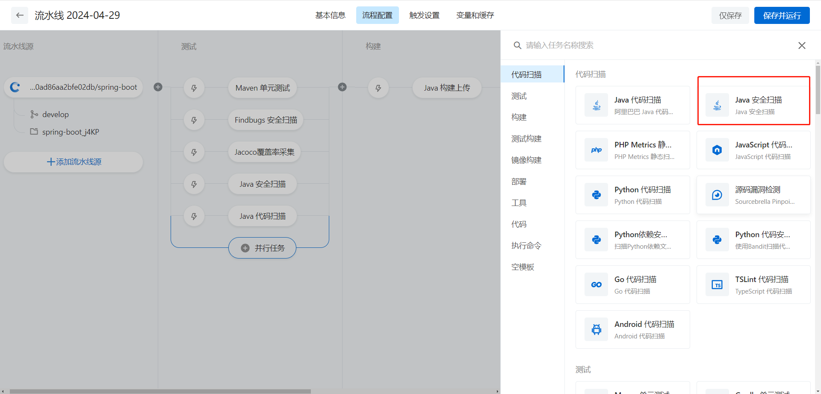Image resolution: width=821 pixels, height=394 pixels.
Task: Click the add-stage plus before 构建 stage
Action: [342, 87]
